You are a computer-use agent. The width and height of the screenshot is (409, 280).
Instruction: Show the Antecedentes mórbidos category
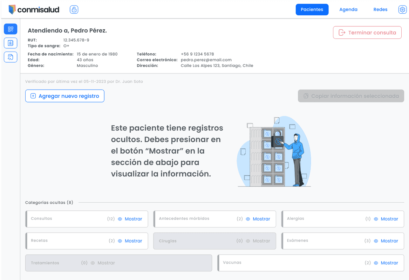pyautogui.click(x=258, y=219)
